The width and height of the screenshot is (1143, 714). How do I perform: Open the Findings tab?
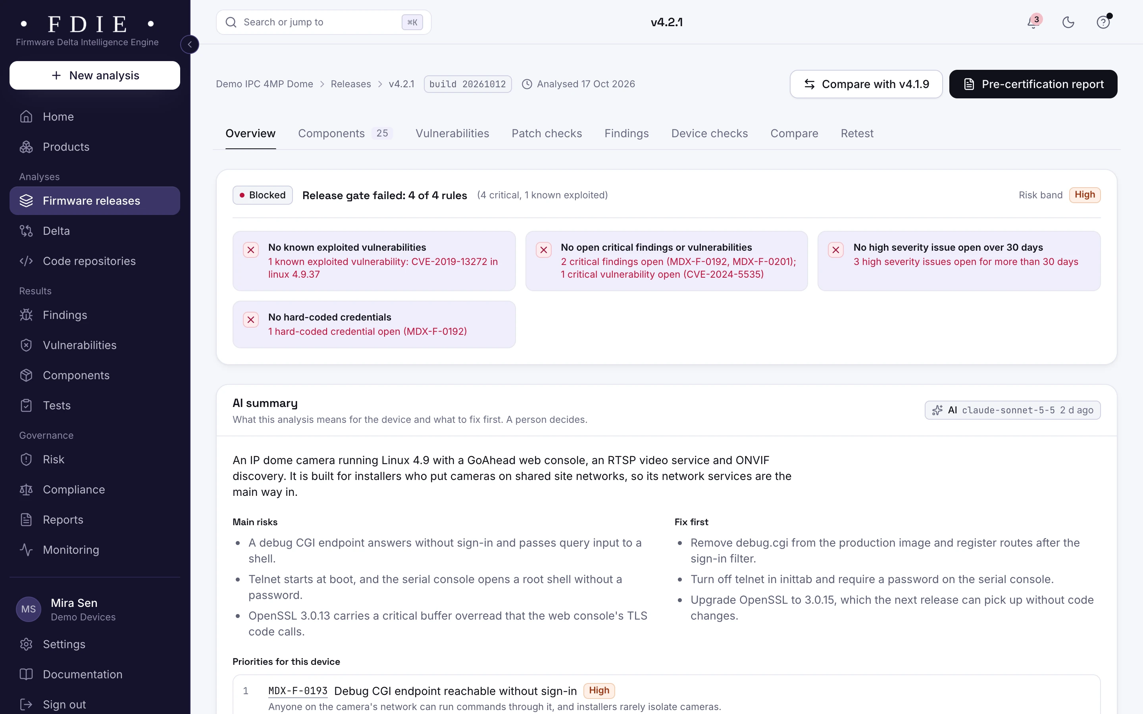pyautogui.click(x=626, y=134)
